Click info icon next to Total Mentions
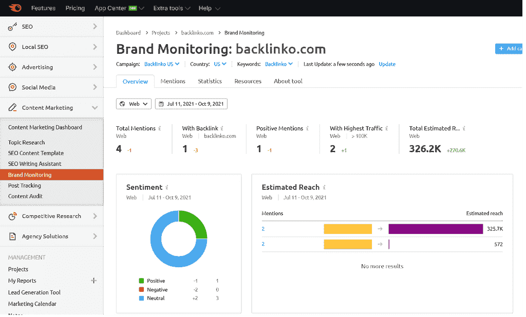Image resolution: width=526 pixels, height=317 pixels. click(160, 128)
